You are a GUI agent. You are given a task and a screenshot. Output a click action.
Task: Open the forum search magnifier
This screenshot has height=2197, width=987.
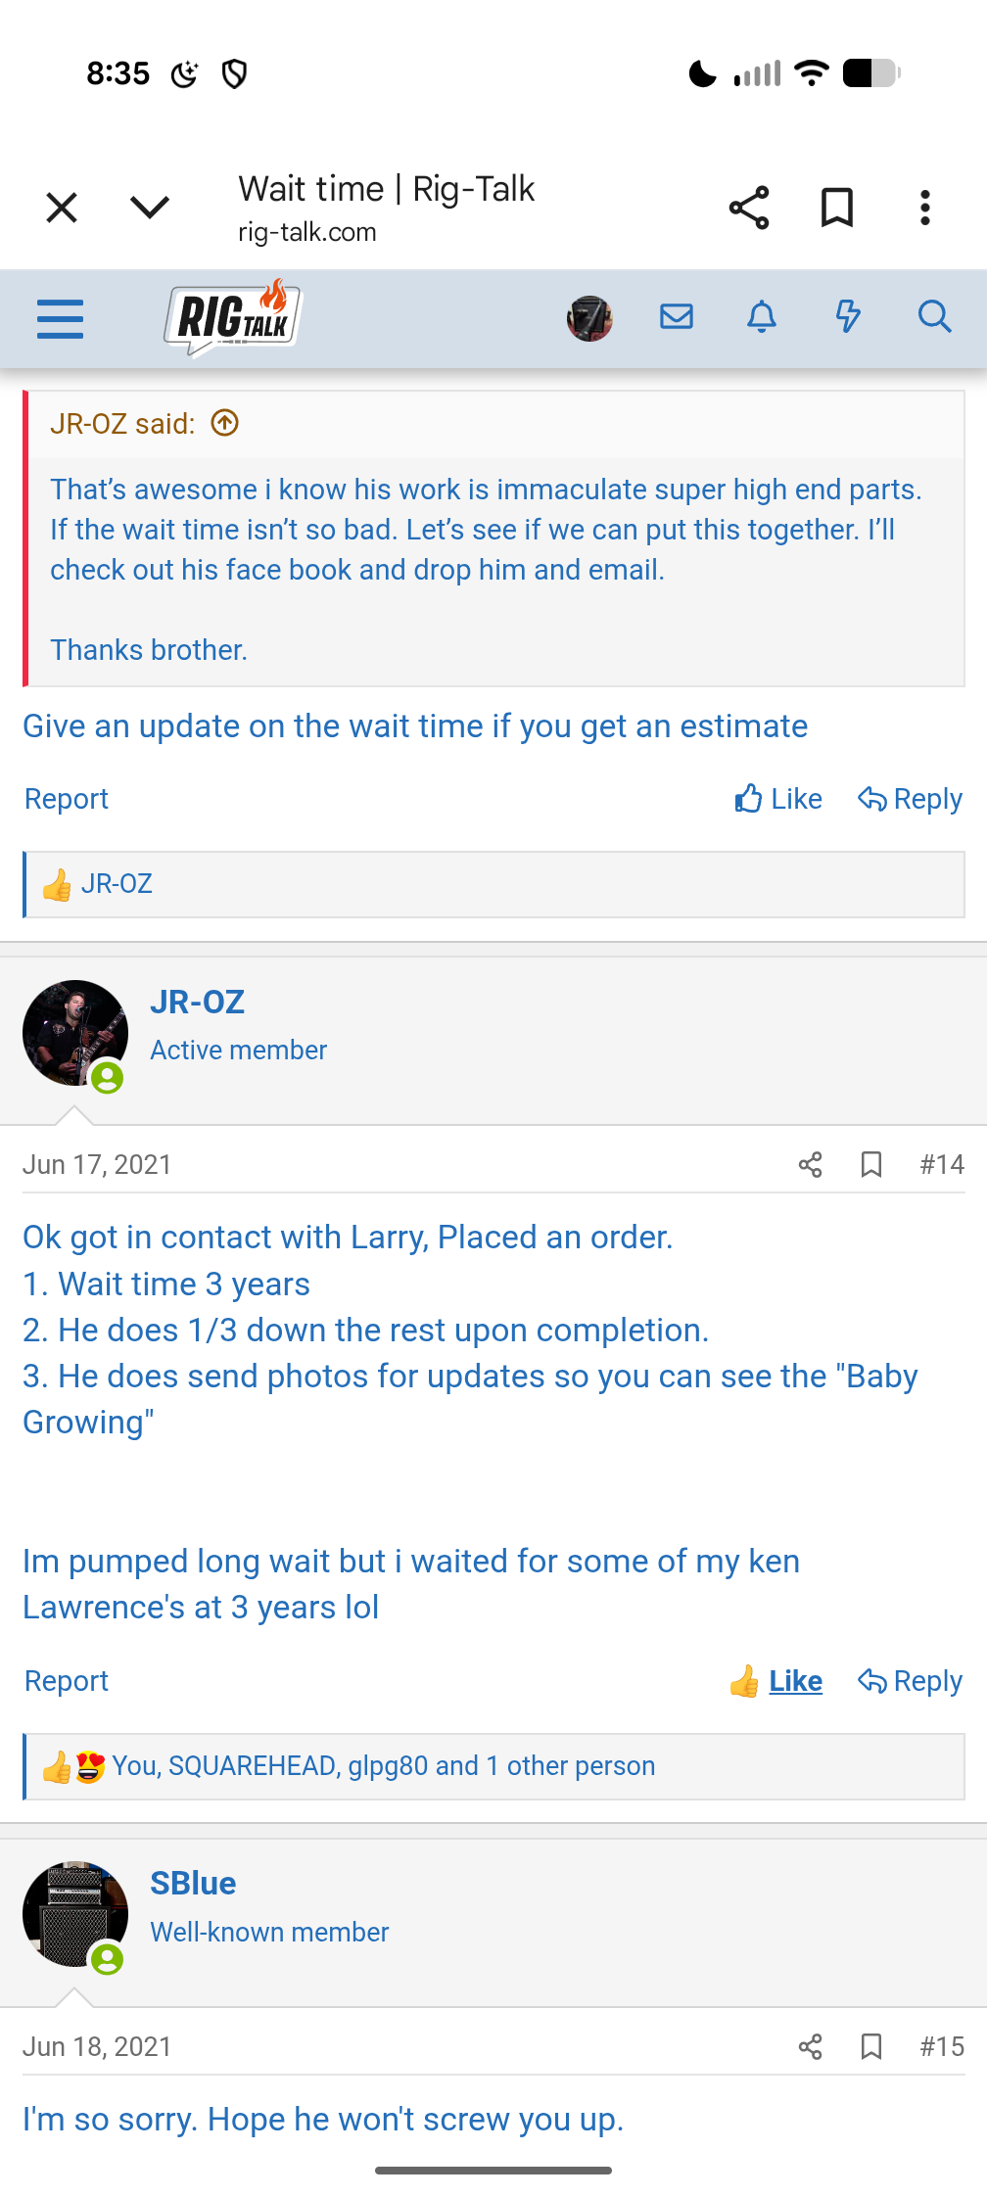(x=934, y=316)
